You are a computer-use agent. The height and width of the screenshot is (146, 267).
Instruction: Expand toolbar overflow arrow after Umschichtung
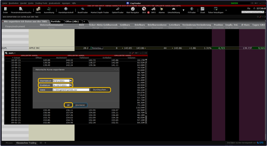183,10
